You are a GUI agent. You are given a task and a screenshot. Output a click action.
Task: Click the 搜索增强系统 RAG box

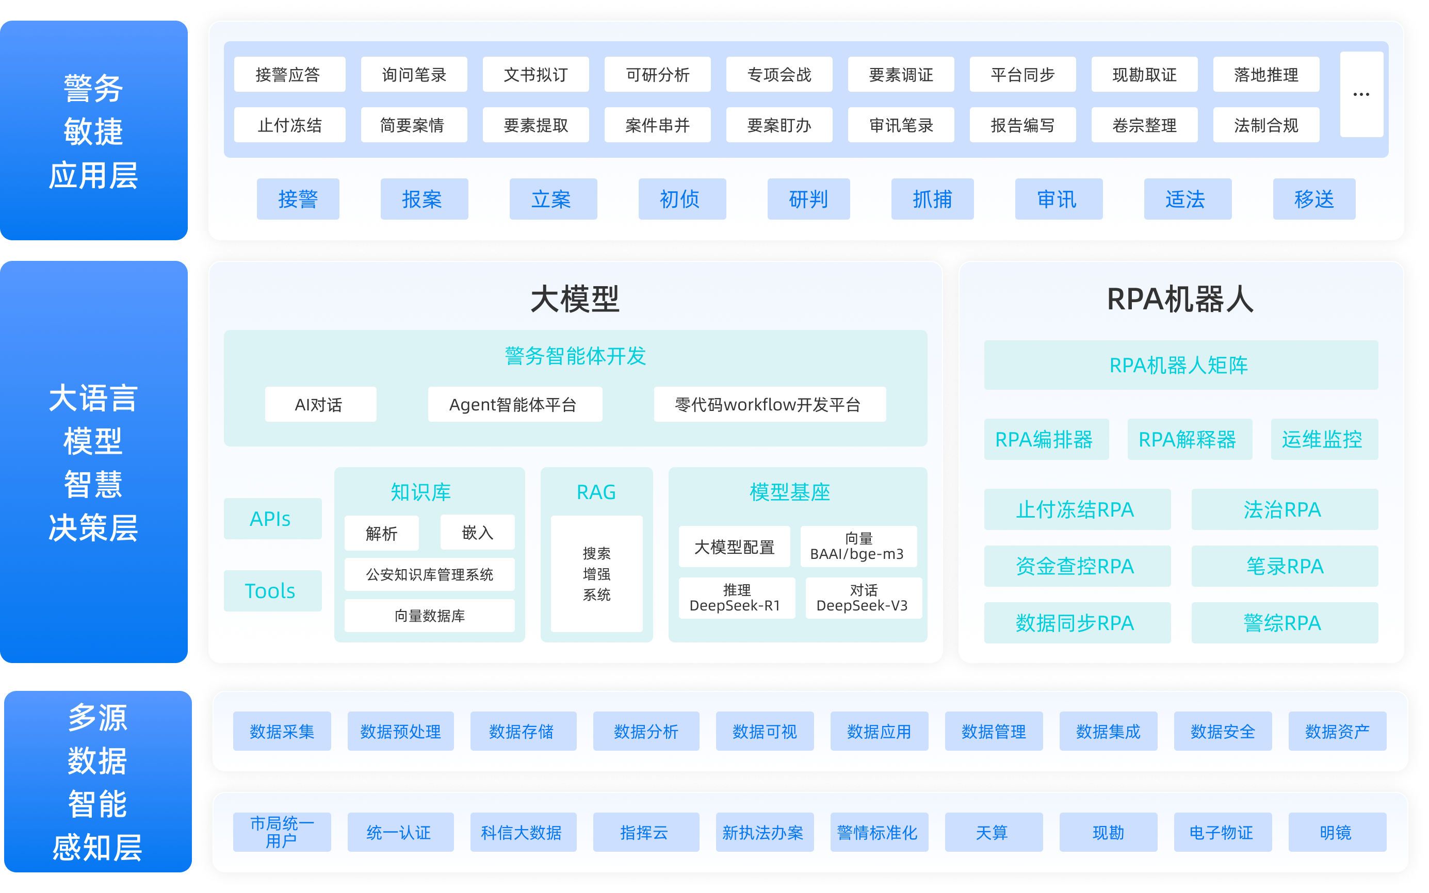tap(596, 573)
